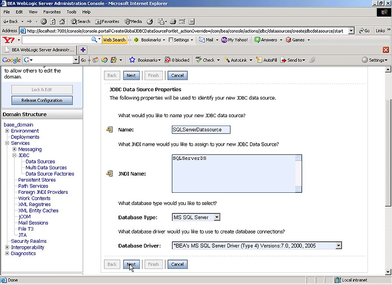Expand the Diagnostics tree node
This screenshot has width=392, height=285.
click(x=7, y=253)
